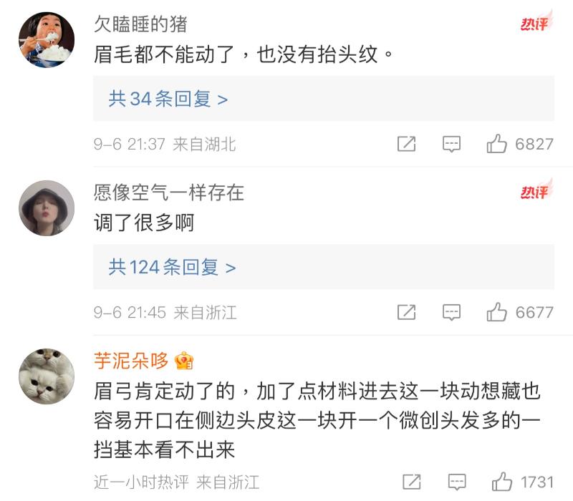Viewport: 573px width, 501px height.
Task: Click the 热评 badge on first comment
Action: click(536, 24)
